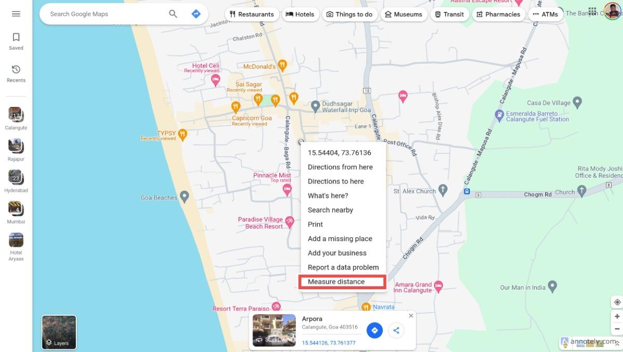Click the search magnifier icon
623x352 pixels.
(173, 14)
